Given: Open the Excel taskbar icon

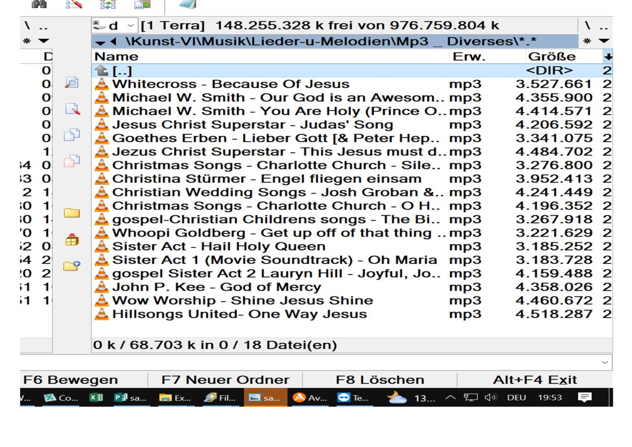Looking at the screenshot, I should pos(96,398).
